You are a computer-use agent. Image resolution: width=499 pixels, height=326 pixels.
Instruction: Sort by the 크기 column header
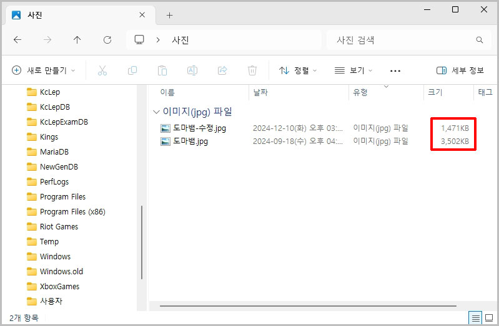click(x=435, y=92)
